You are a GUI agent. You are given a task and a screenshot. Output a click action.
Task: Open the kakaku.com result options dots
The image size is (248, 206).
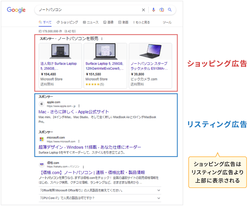coord(83,167)
